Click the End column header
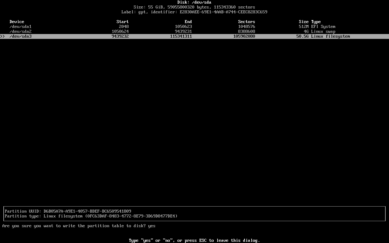Image resolution: width=389 pixels, height=243 pixels. coord(188,22)
